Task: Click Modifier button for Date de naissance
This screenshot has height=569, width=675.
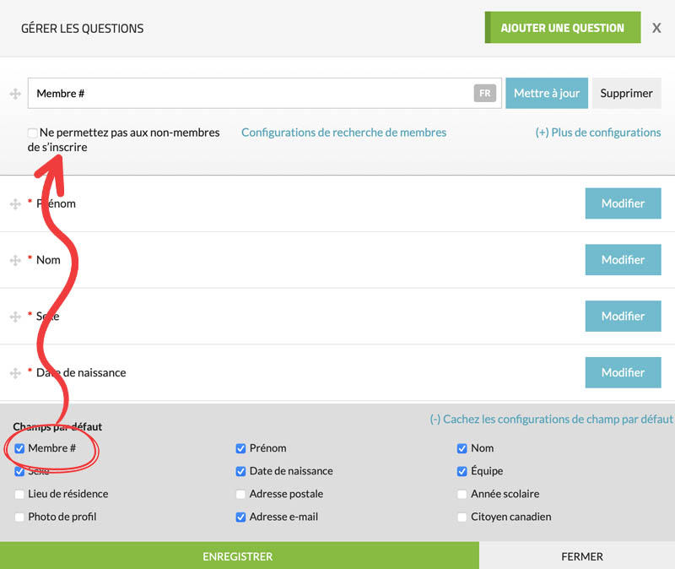Action: [x=623, y=372]
